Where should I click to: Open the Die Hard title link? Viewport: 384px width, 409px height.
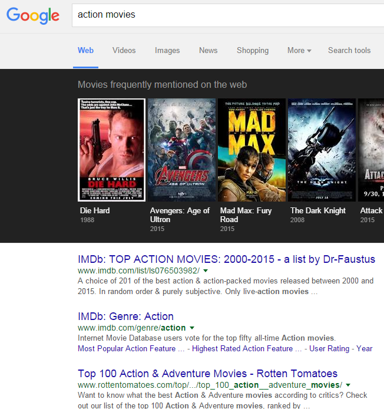point(95,210)
